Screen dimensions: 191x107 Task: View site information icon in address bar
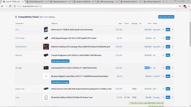[15, 6]
